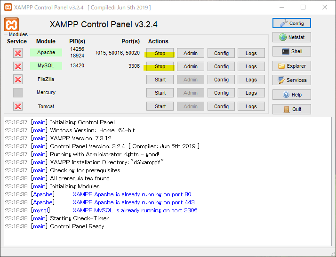Launch the Shell terminal
Screen dimensions: 336x257
(x=292, y=51)
